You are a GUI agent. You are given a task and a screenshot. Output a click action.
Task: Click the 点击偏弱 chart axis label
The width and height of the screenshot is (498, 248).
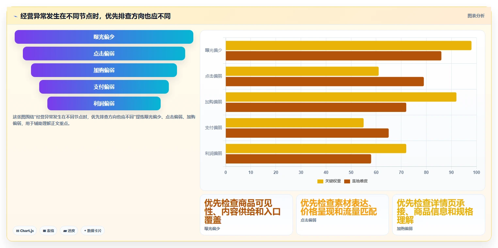pyautogui.click(x=214, y=76)
